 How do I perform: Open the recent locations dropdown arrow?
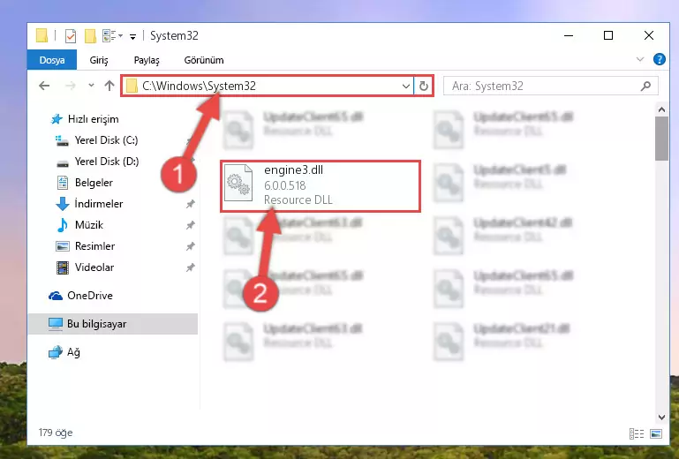(x=91, y=86)
